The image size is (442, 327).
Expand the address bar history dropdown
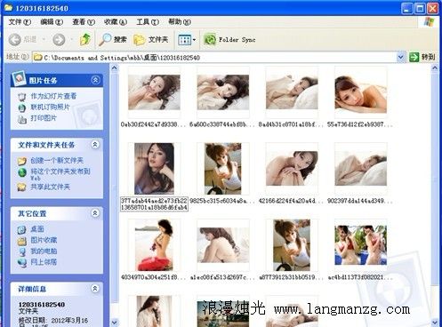point(401,57)
